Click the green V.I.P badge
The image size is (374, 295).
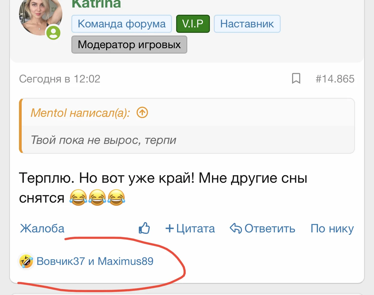click(x=193, y=24)
